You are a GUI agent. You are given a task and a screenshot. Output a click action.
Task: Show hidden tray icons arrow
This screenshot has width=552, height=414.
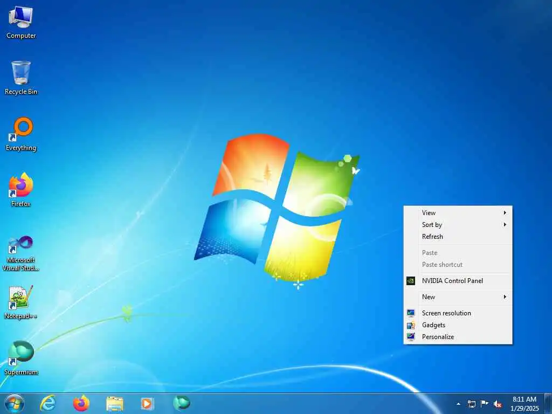click(458, 404)
